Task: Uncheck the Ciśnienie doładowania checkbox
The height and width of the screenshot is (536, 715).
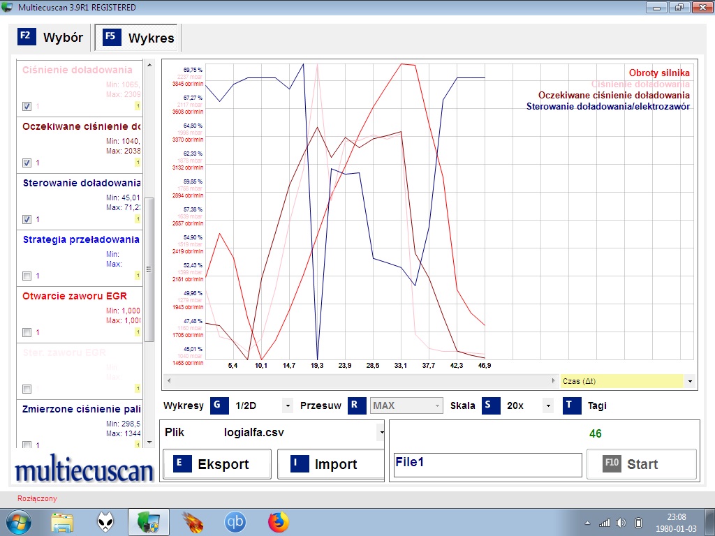Action: click(x=27, y=106)
